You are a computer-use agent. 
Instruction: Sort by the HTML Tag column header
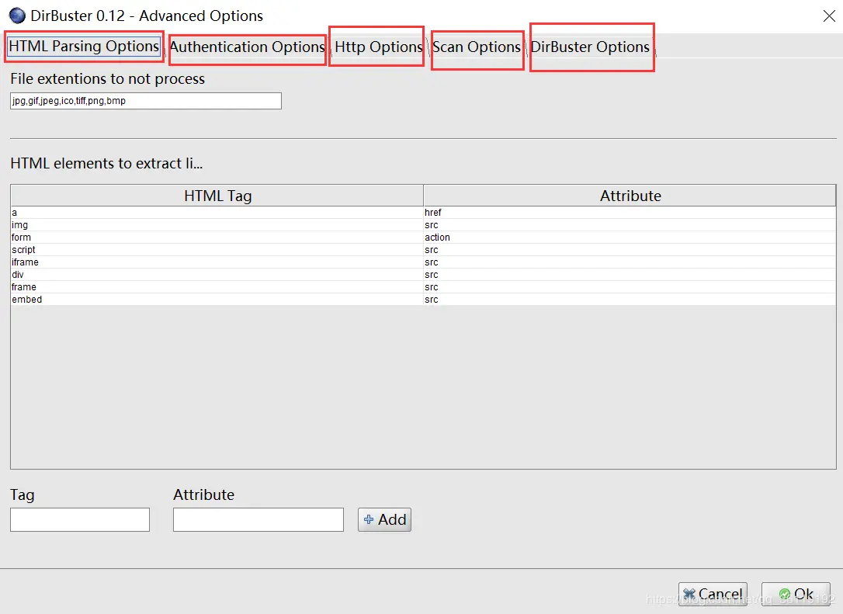[217, 196]
